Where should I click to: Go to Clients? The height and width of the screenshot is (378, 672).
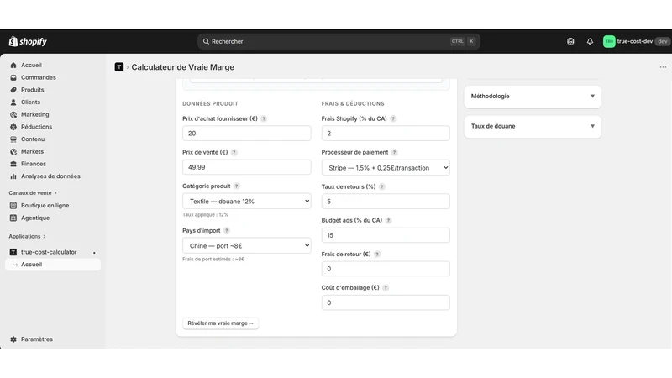[x=30, y=102]
